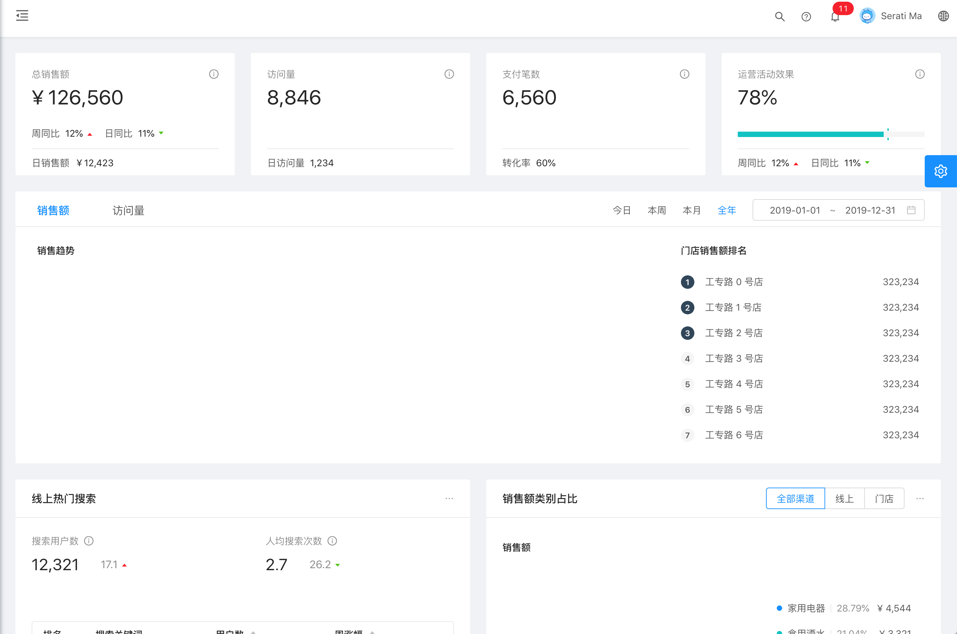Open the header search icon
The width and height of the screenshot is (957, 634).
point(779,16)
